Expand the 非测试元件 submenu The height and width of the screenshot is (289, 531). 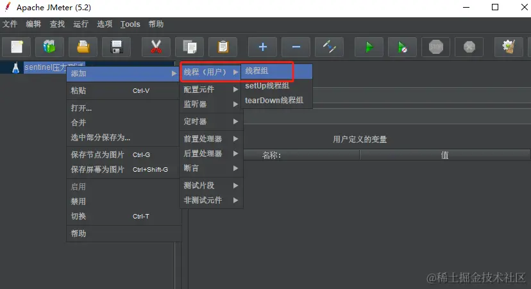point(212,201)
